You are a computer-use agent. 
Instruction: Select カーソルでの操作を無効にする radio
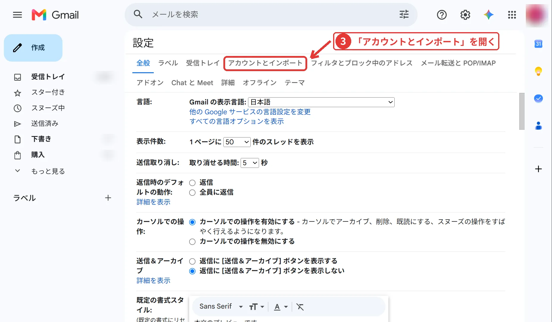(x=192, y=242)
